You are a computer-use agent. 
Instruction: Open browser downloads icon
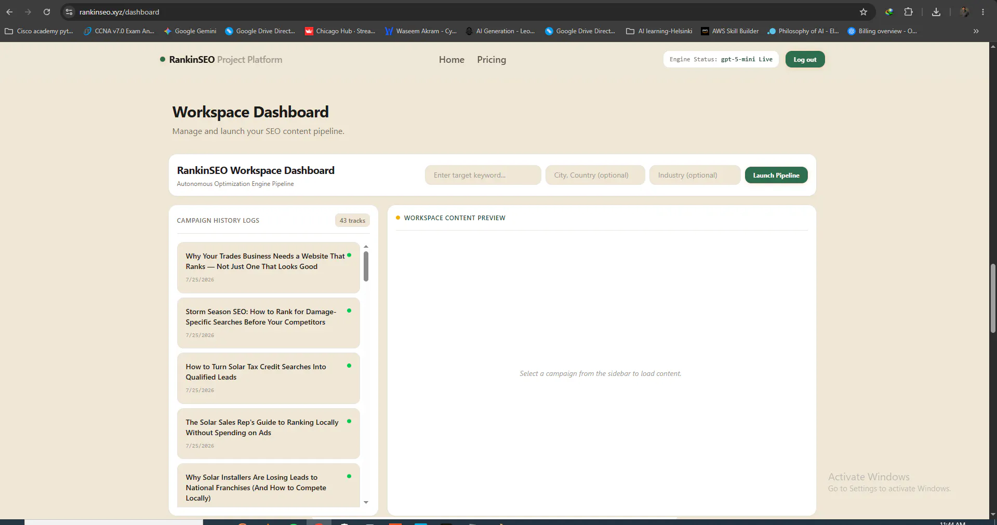click(936, 12)
